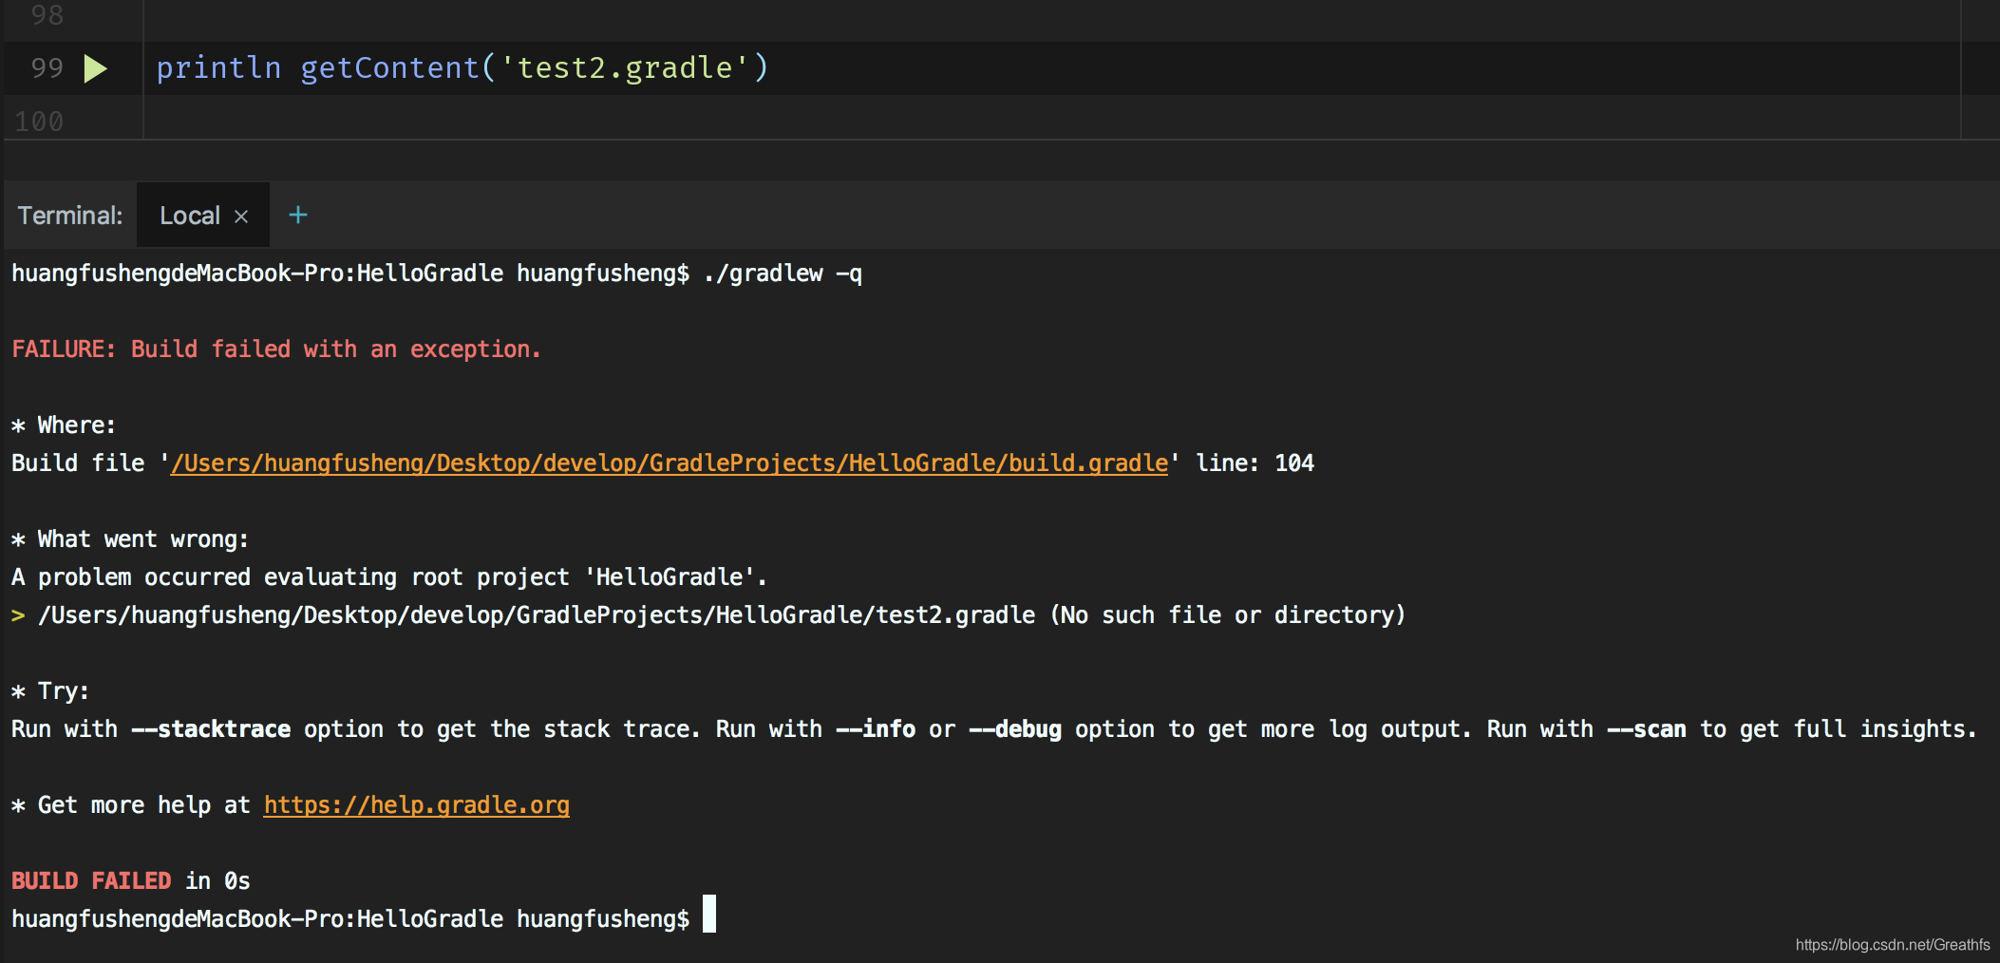Image resolution: width=2000 pixels, height=963 pixels.
Task: Click the test2.gradle No such file error line
Action: coord(708,615)
